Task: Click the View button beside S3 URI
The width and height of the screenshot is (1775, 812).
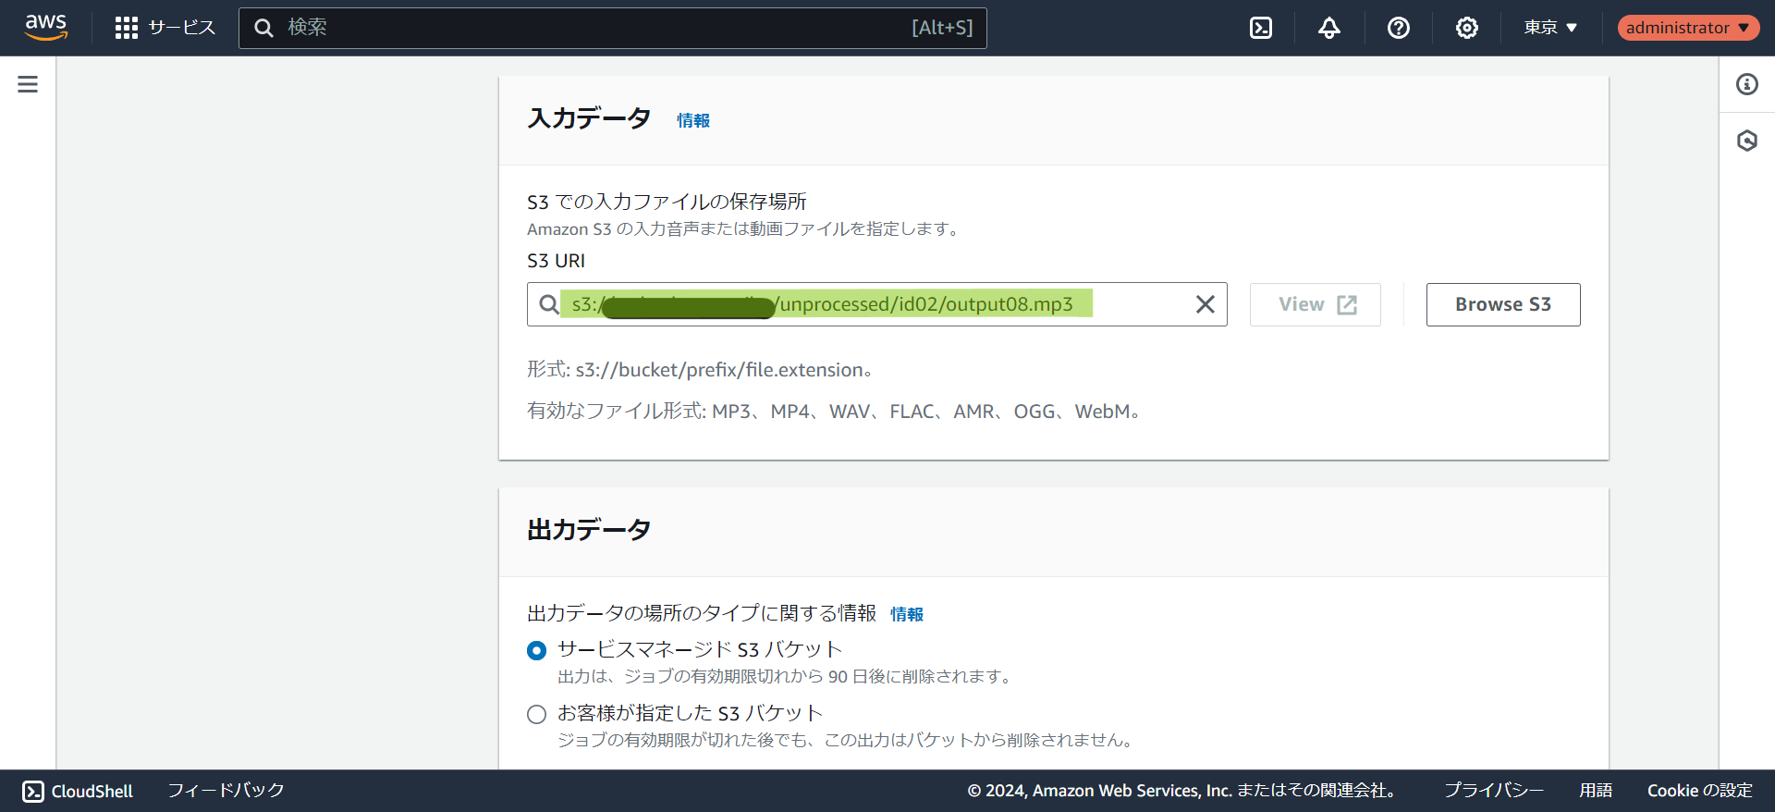Action: tap(1315, 304)
